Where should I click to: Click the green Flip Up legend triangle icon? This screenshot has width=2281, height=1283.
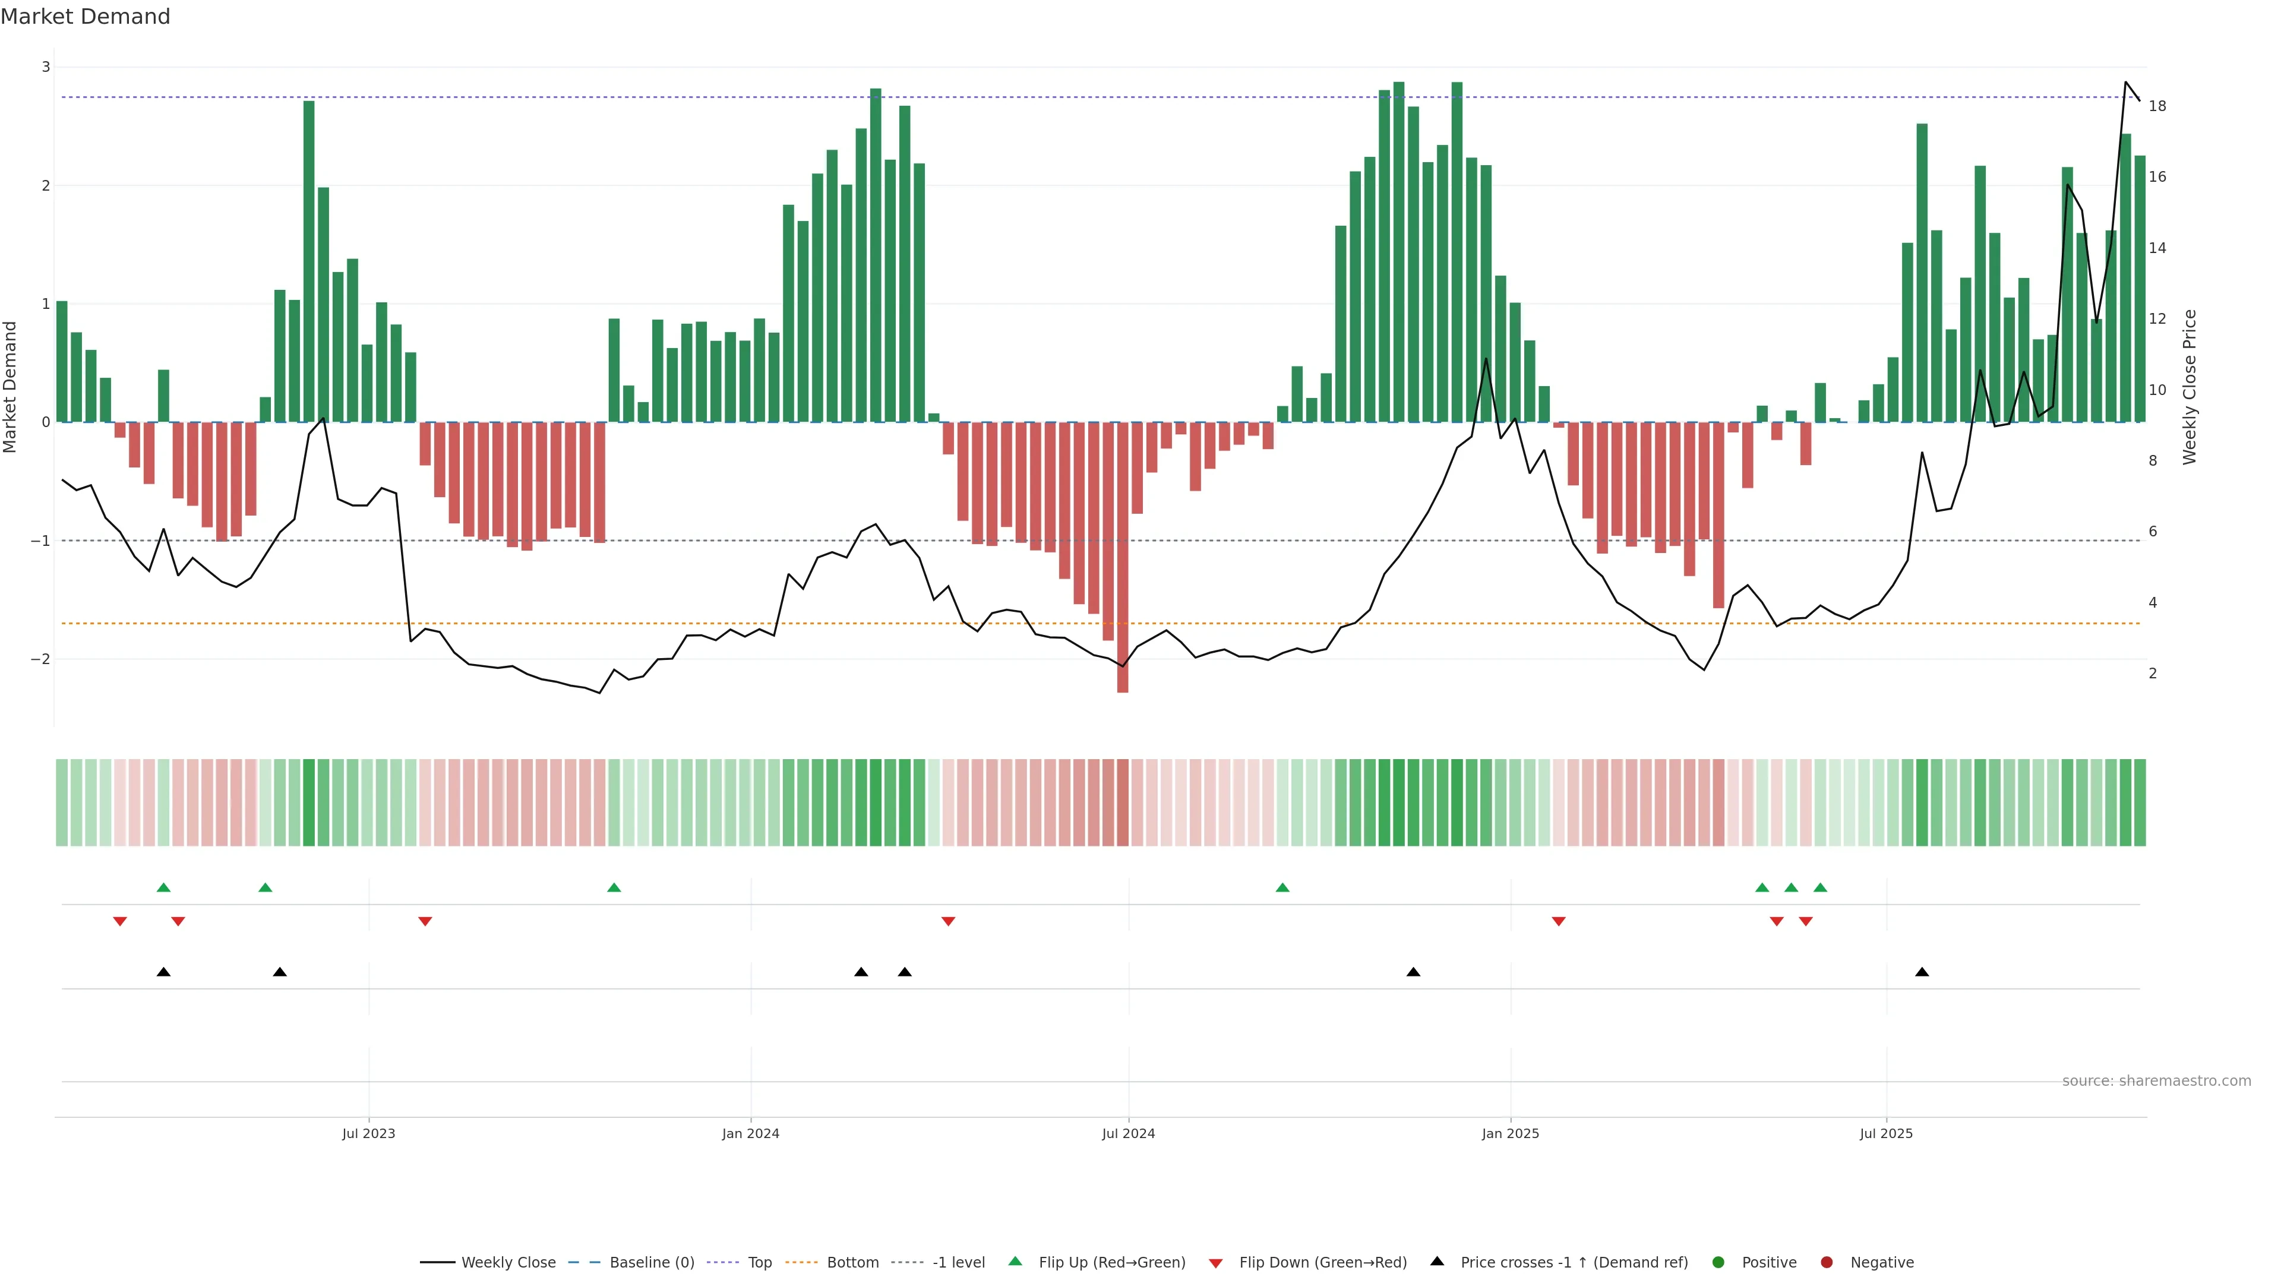(x=1015, y=1261)
